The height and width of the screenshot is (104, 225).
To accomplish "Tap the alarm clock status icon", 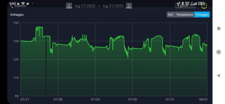I will [x=187, y=3].
